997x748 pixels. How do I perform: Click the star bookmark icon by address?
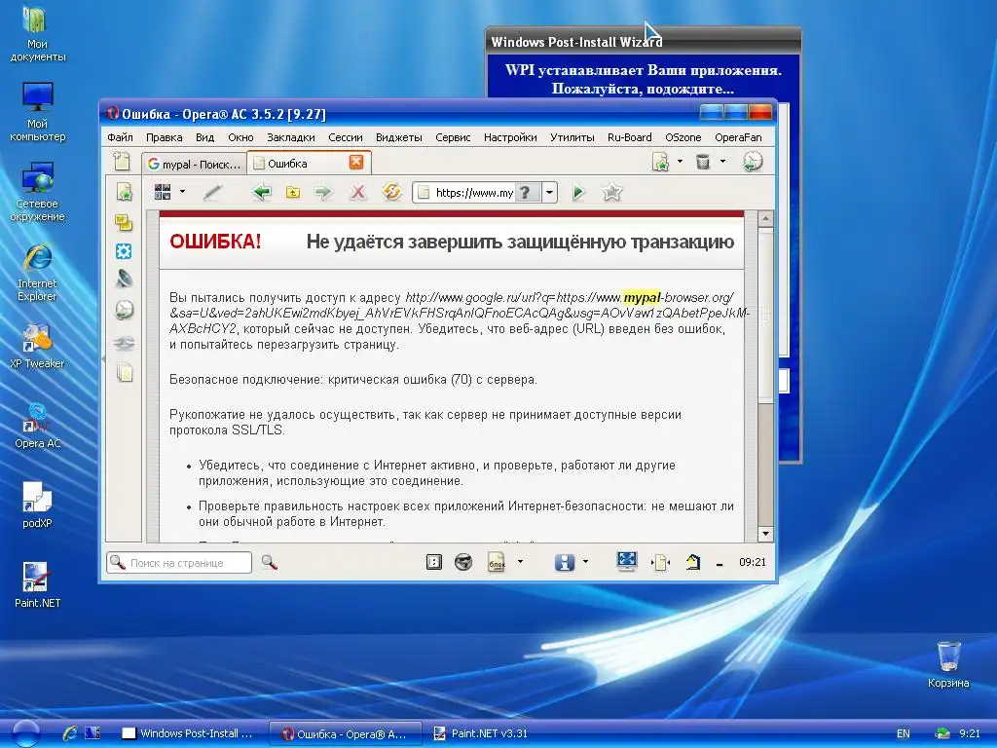tap(611, 192)
